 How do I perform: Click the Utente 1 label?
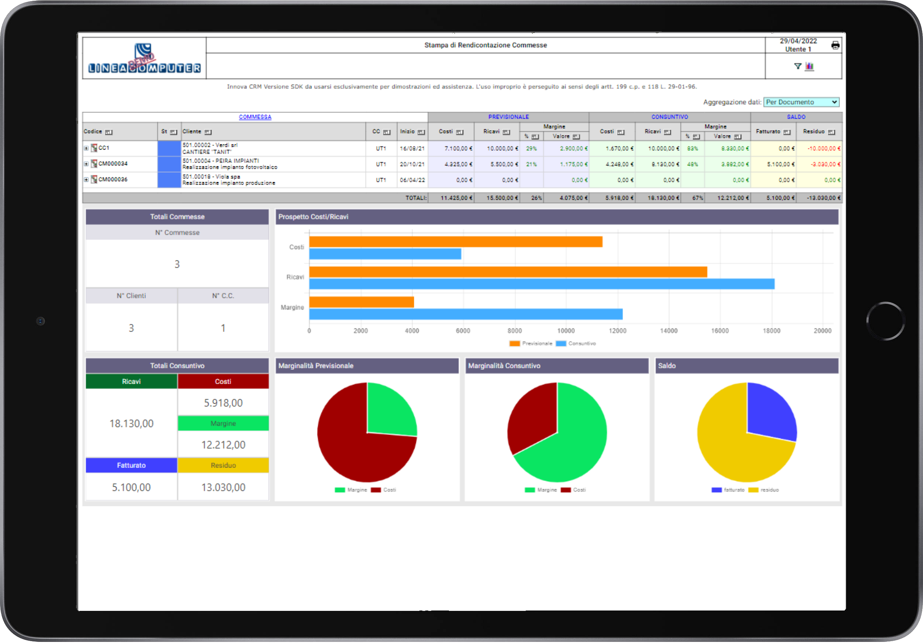(798, 49)
